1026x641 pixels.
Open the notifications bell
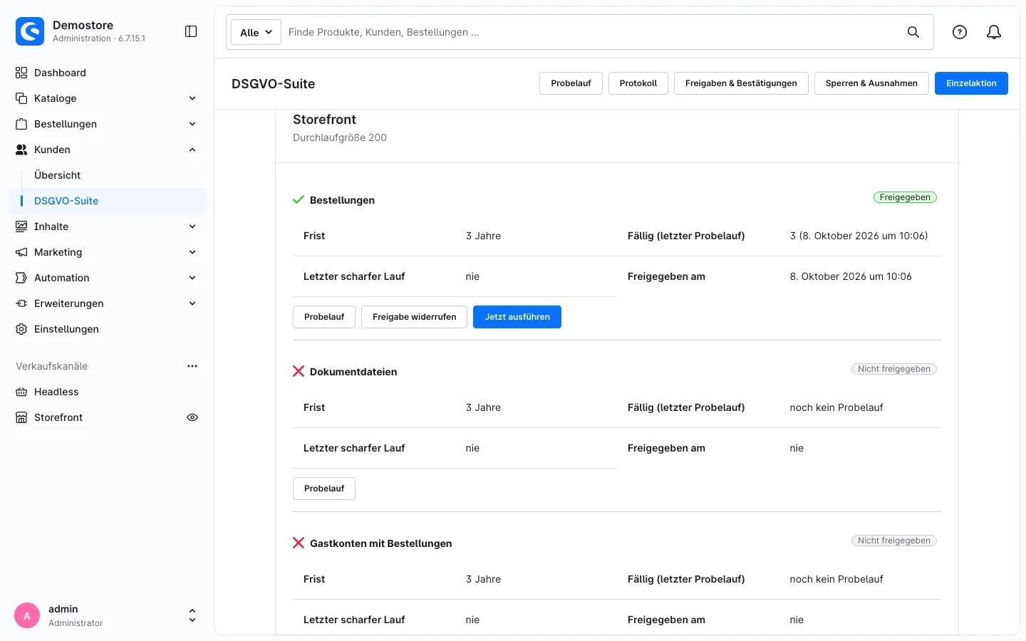coord(994,32)
